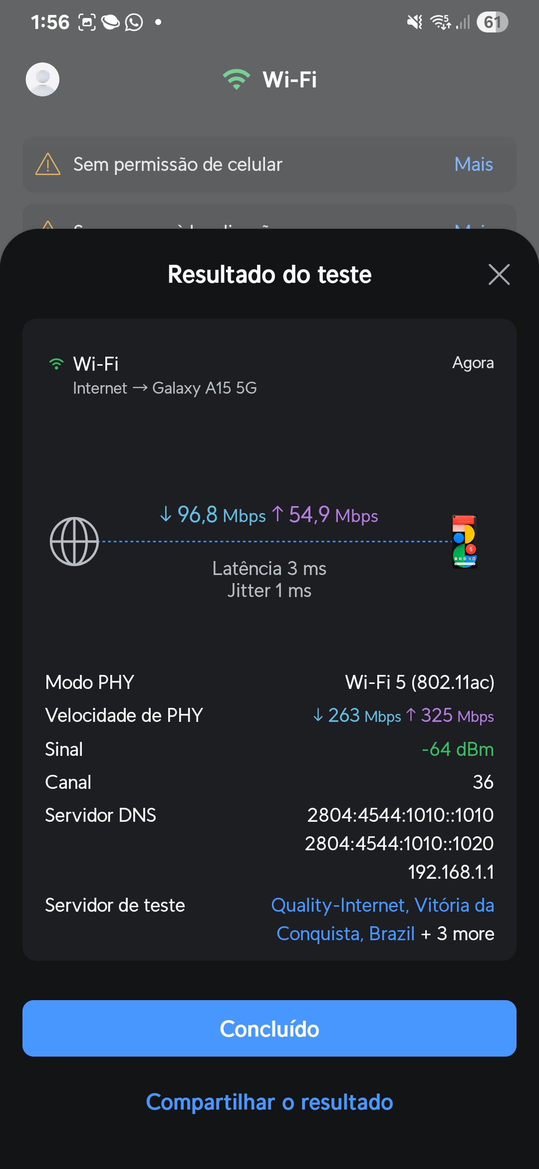Tap the DNS server 192.168.1.1 entry
Screen dimensions: 539x1169
pyautogui.click(x=451, y=872)
